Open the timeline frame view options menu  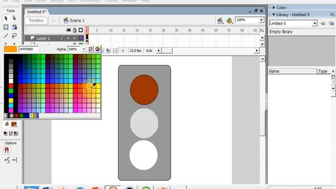[262, 30]
